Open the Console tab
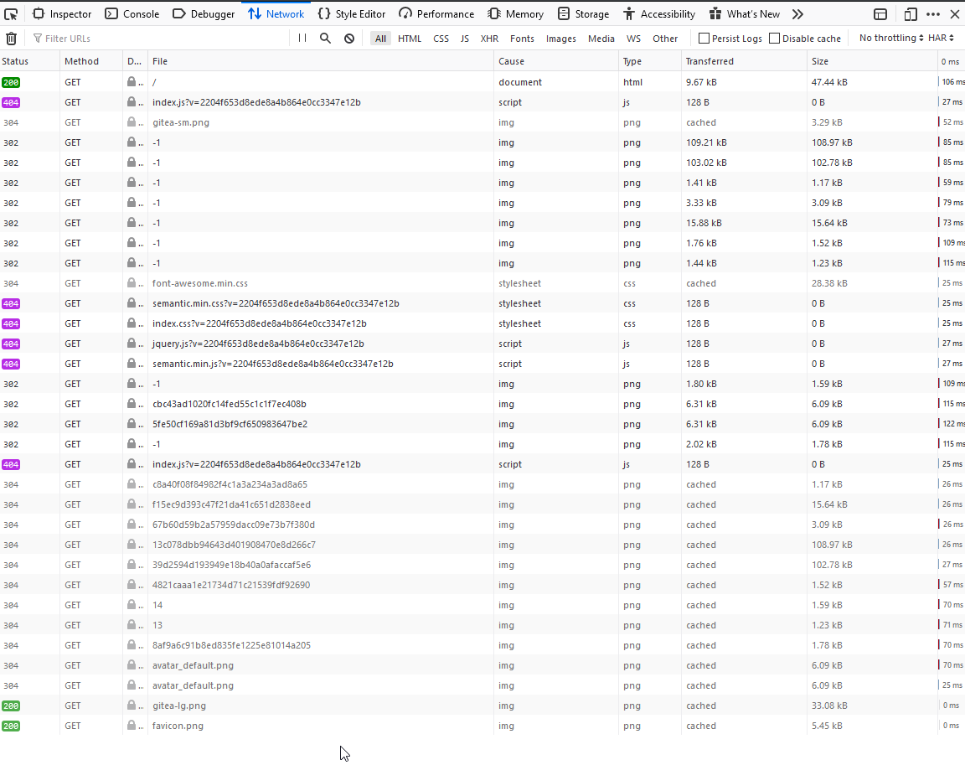 tap(132, 13)
